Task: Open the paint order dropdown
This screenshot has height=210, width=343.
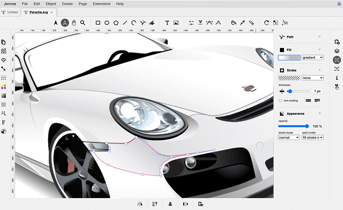Action: (313, 137)
